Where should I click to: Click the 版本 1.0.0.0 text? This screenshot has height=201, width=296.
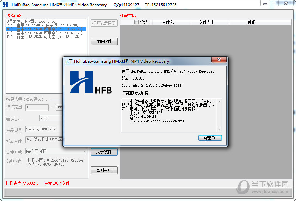point(133,78)
